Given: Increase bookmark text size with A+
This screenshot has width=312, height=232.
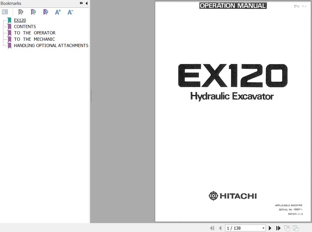Looking at the screenshot, I should 58,12.
